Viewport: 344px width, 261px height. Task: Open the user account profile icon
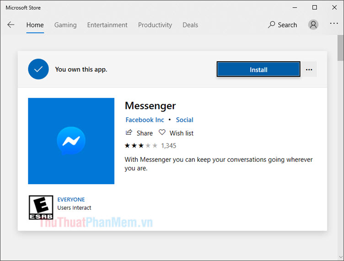click(313, 25)
